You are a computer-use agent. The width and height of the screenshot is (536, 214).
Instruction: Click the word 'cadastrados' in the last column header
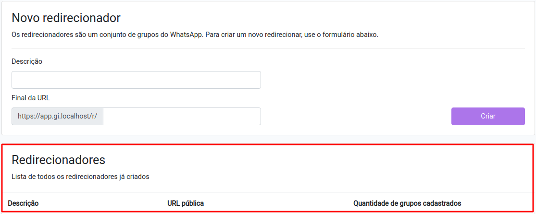coord(442,203)
